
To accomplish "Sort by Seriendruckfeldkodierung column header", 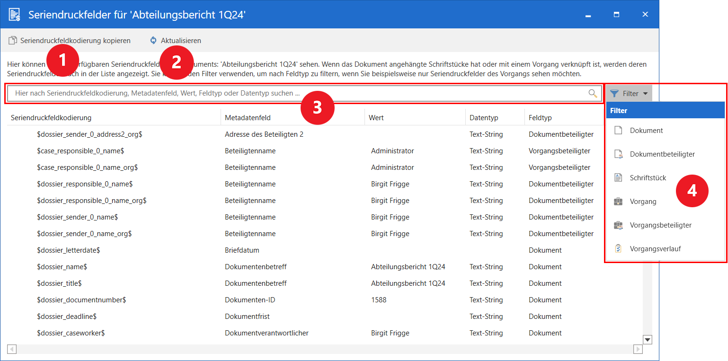I will [51, 118].
